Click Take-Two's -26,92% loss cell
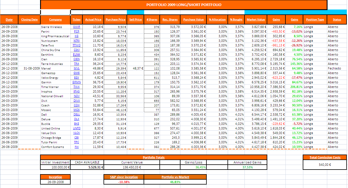 point(294,45)
